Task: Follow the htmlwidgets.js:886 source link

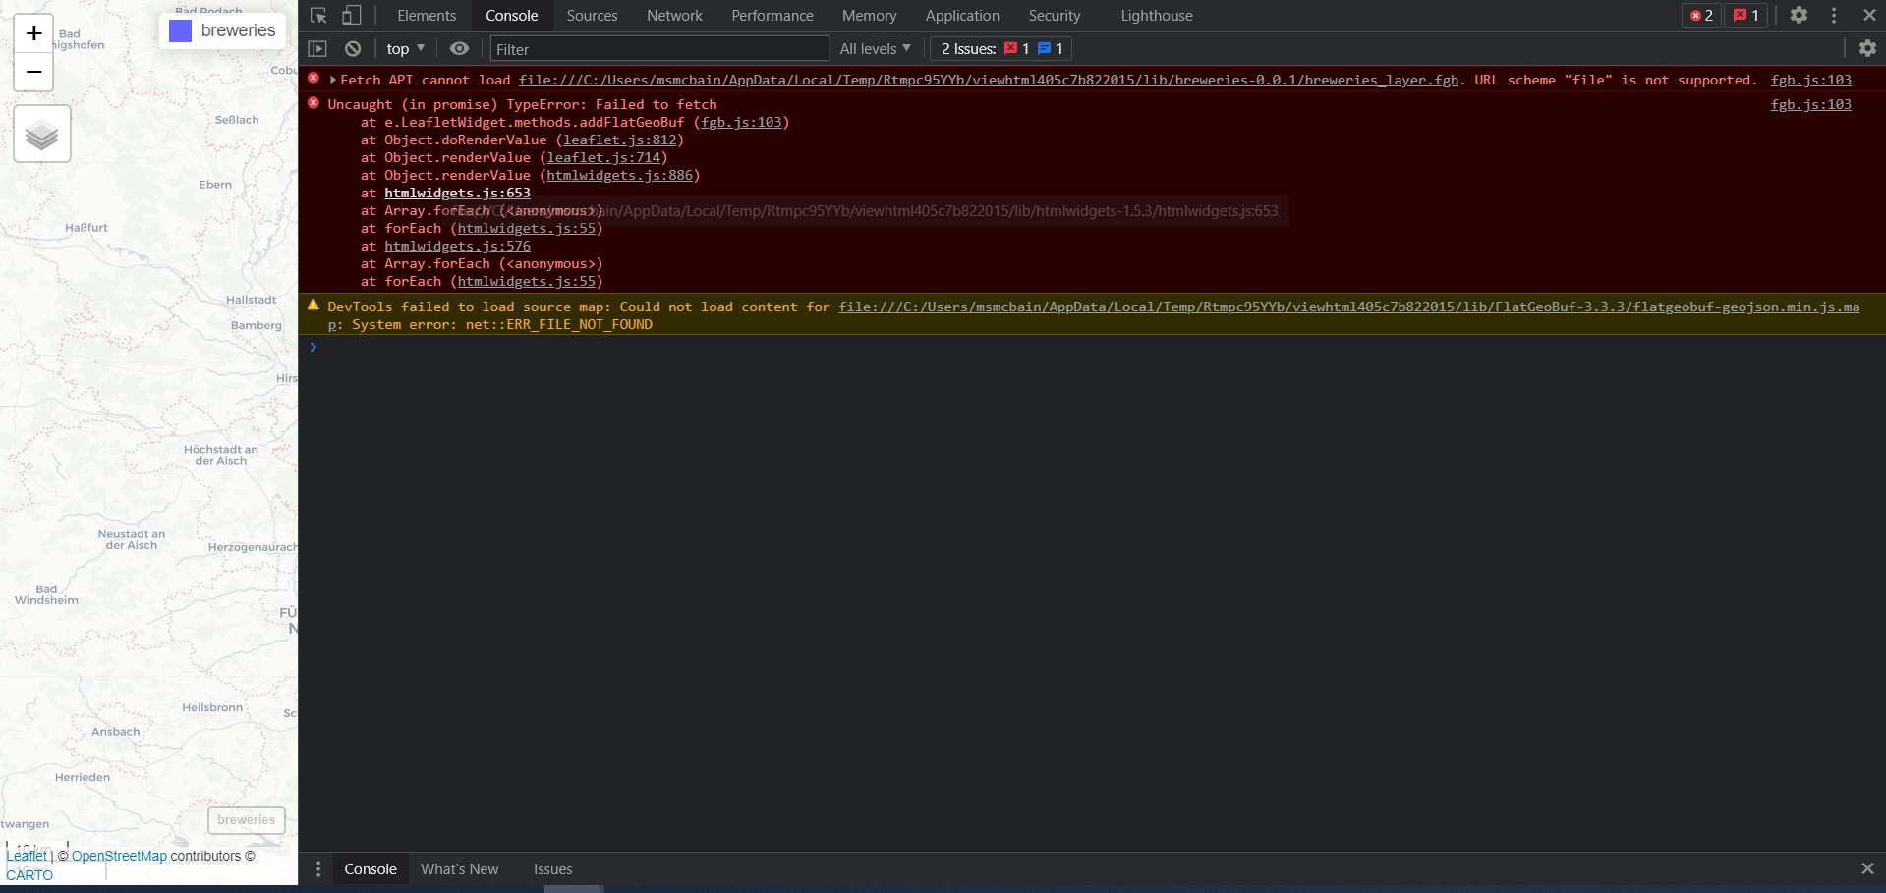Action: [620, 175]
